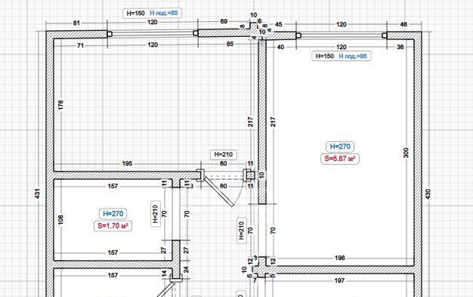Click the 176 vertical dimension
The height and width of the screenshot is (297, 473).
point(60,105)
